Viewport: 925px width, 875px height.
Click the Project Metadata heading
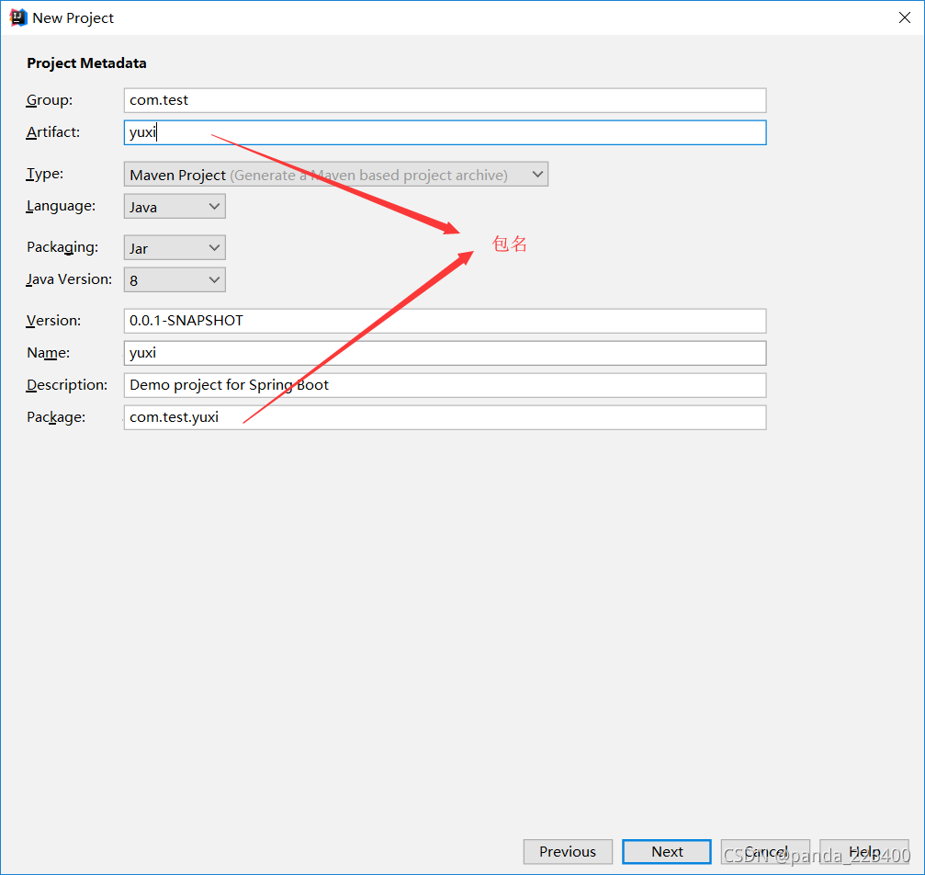pos(86,63)
